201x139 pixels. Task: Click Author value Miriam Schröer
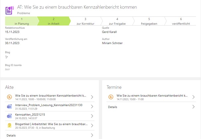coord(112,43)
